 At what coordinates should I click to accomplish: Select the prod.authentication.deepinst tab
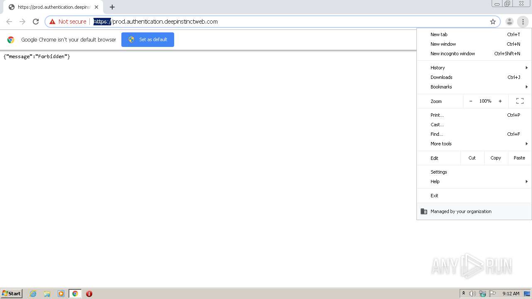pyautogui.click(x=53, y=7)
